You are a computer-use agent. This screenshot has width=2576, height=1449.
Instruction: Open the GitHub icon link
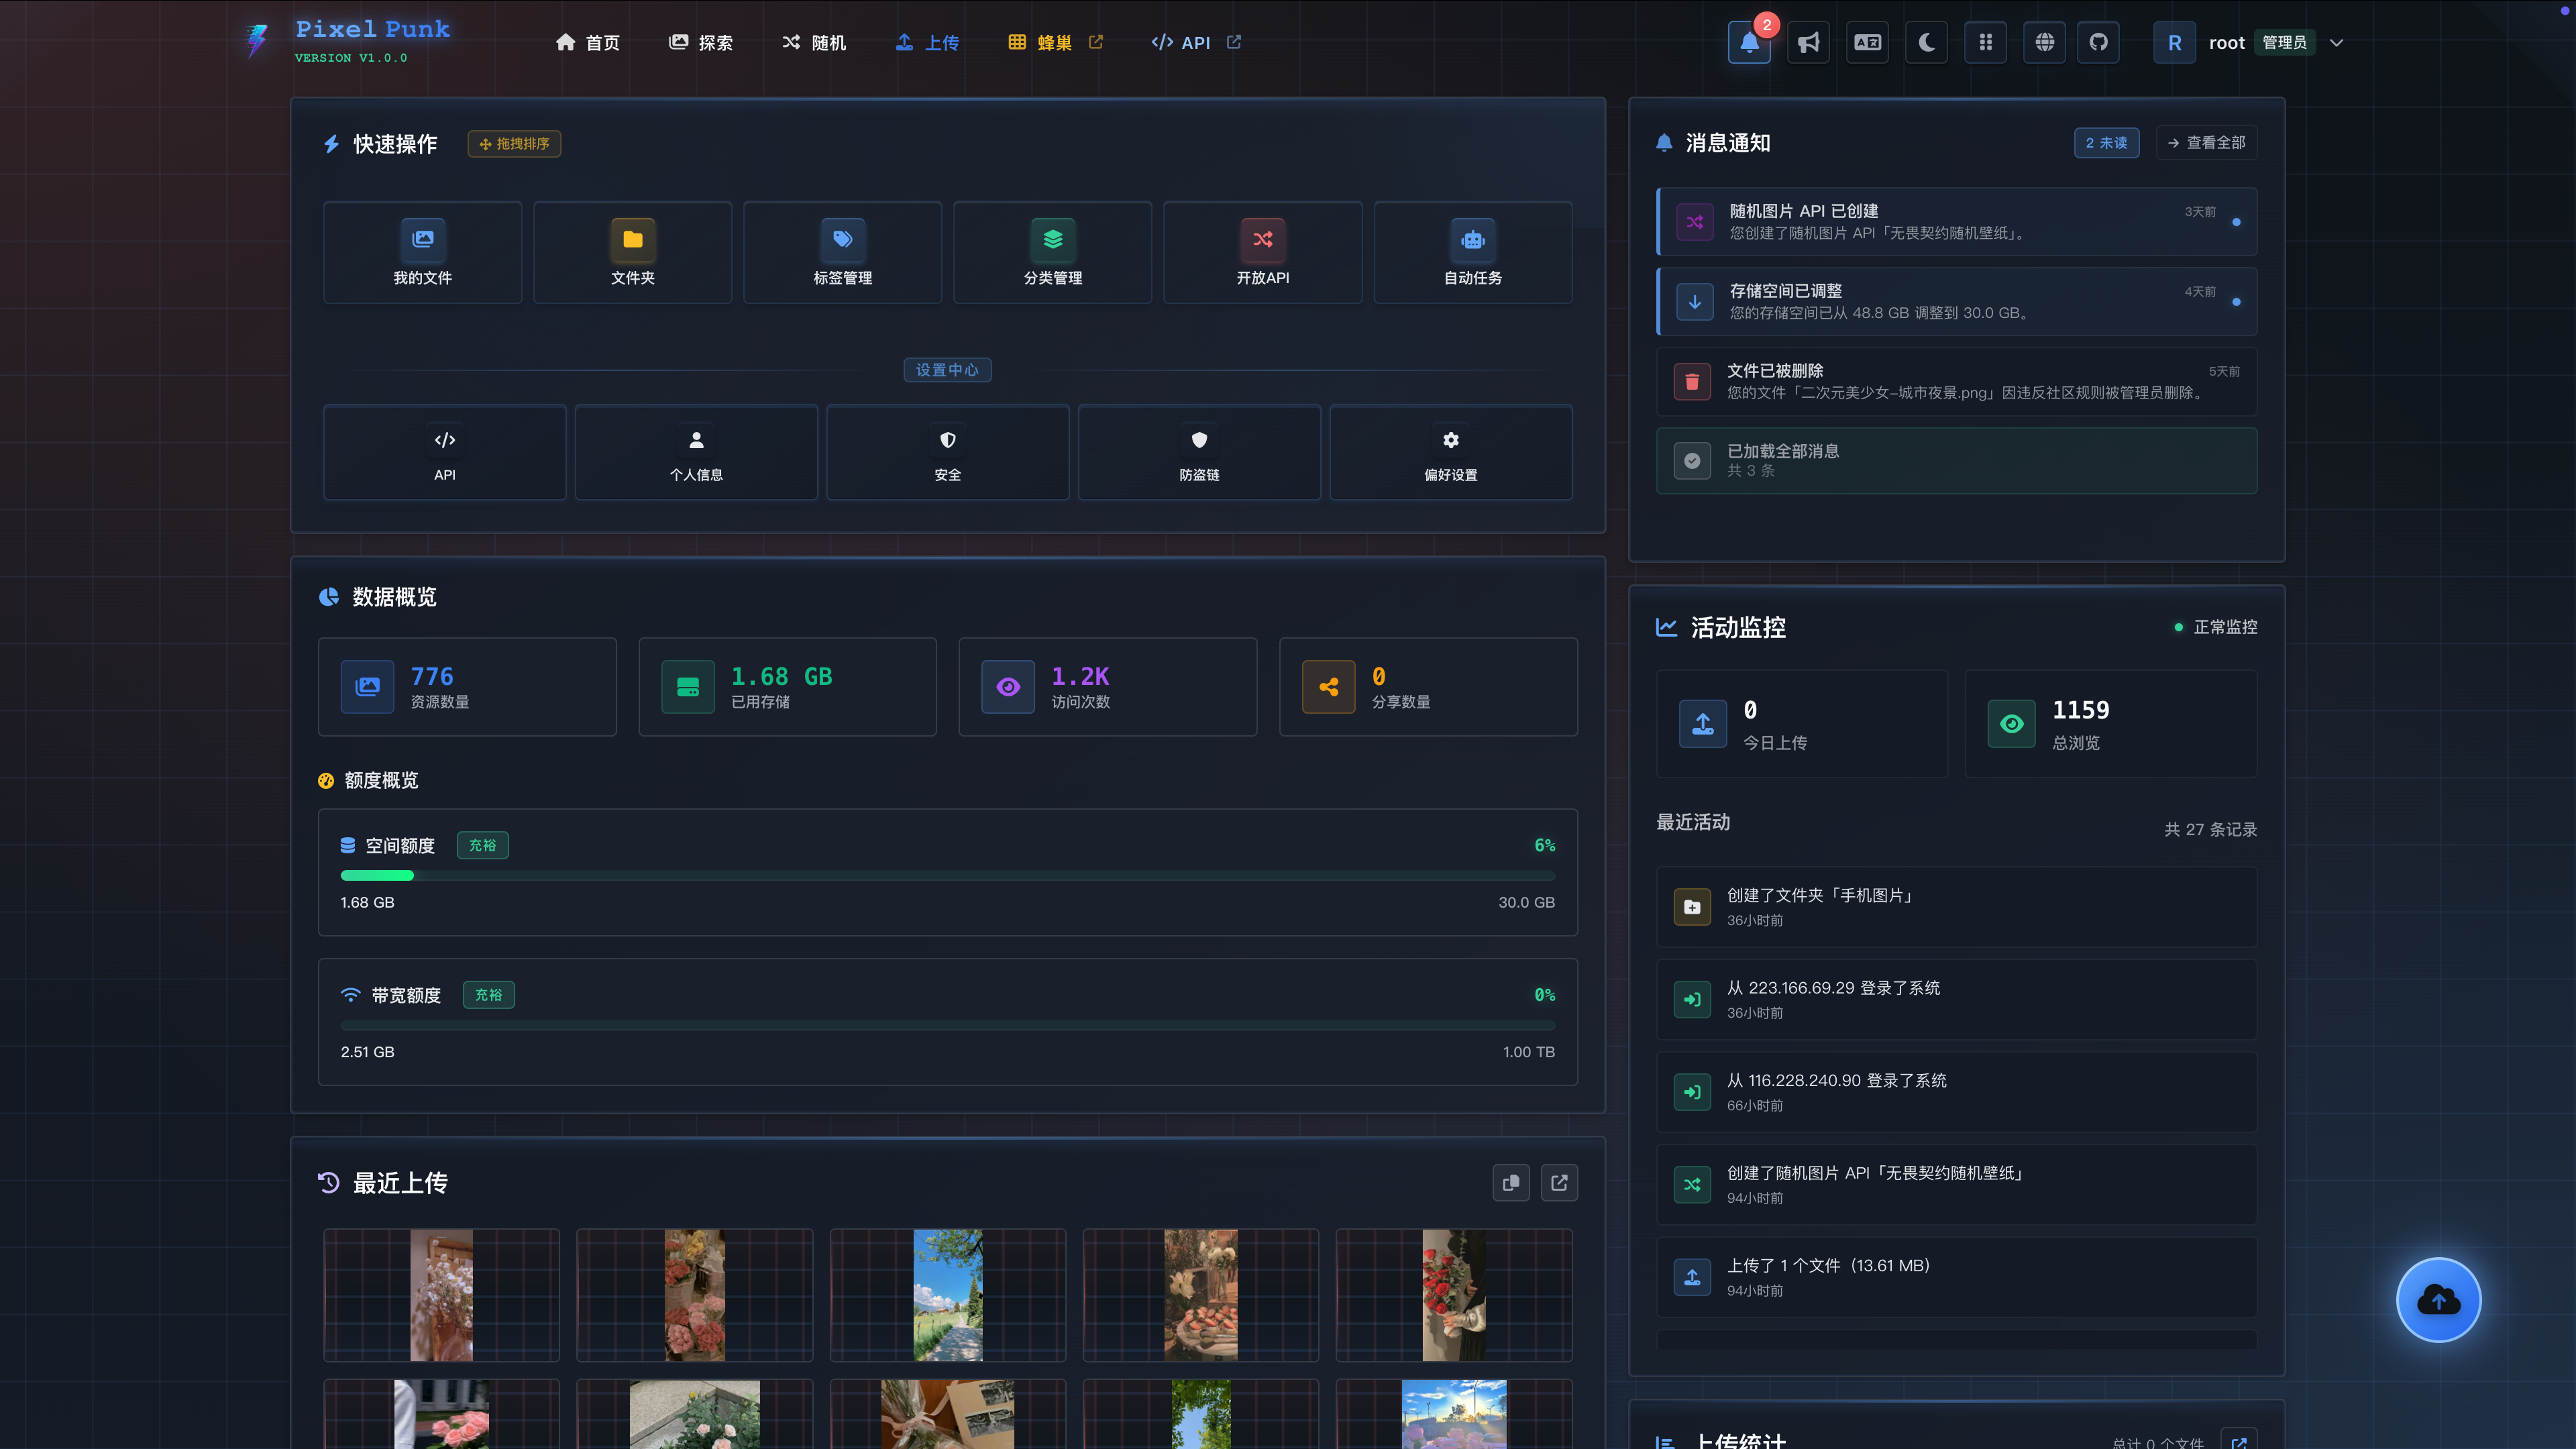point(2098,43)
